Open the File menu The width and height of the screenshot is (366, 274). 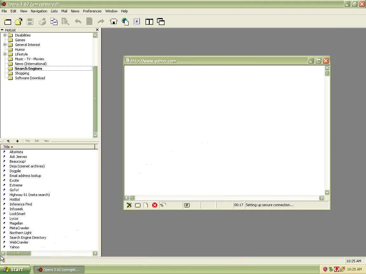point(4,11)
